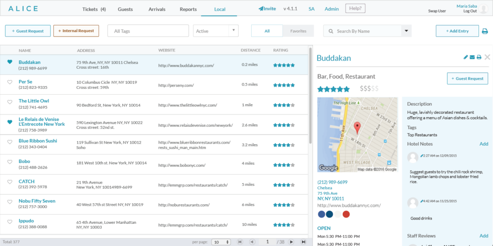Image resolution: width=493 pixels, height=246 pixels.
Task: Open the All Tags filter field
Action: 148,31
